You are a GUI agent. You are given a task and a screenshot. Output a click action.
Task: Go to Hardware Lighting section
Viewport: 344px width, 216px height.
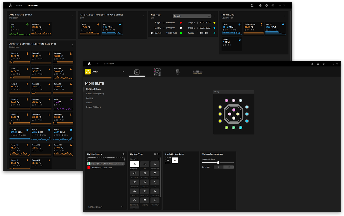95,94
